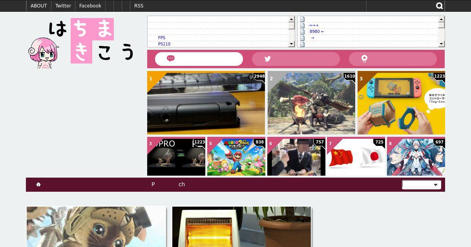Open the dark 'PRO' comparison thumbnail
This screenshot has width=471, height=247.
click(x=176, y=156)
